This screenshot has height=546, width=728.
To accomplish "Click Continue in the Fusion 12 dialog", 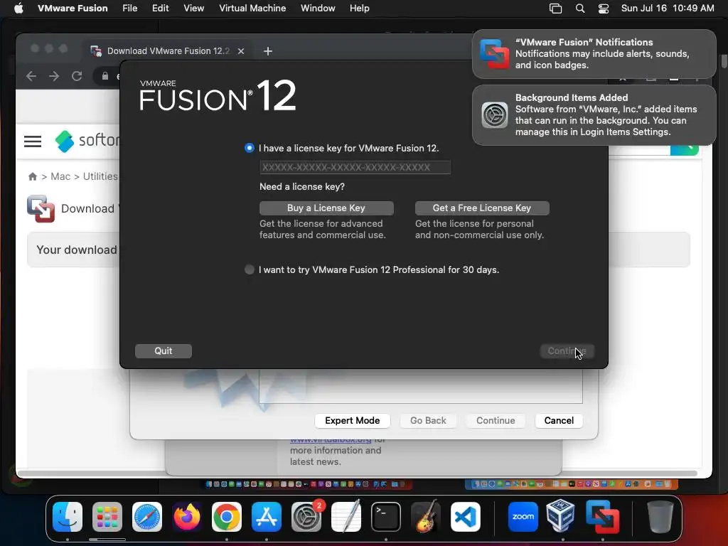I will click(567, 351).
